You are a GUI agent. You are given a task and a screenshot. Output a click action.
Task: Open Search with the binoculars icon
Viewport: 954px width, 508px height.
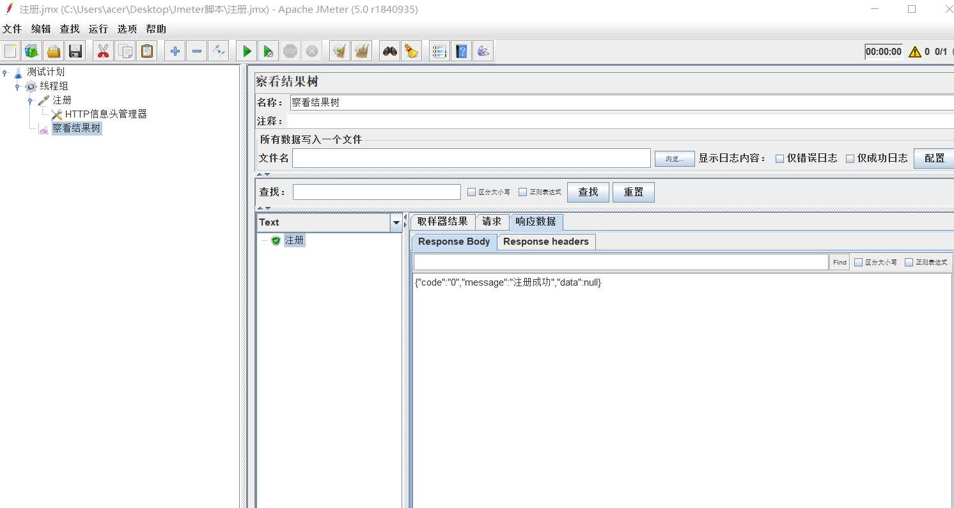390,51
